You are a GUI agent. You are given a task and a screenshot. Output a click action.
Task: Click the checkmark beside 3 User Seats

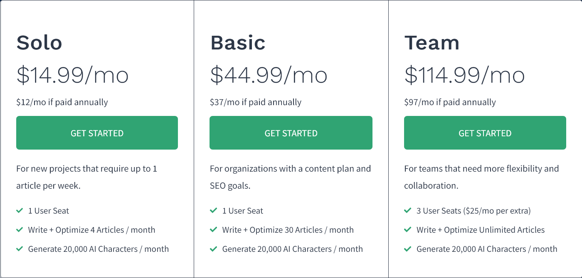click(407, 211)
